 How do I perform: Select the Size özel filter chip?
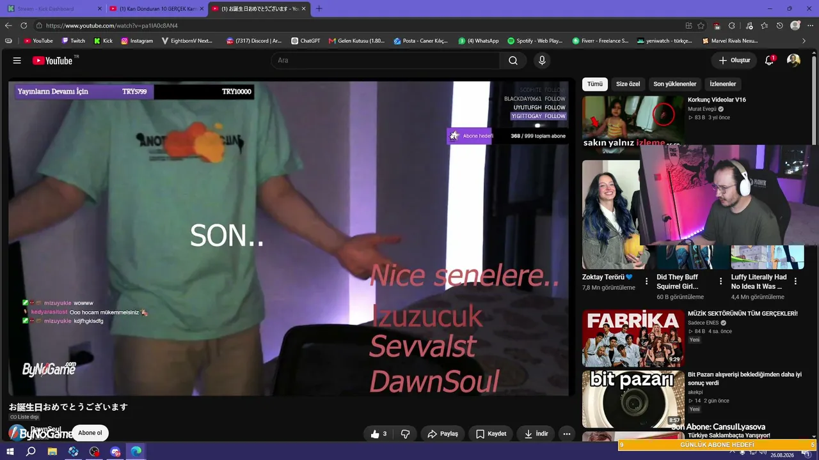[x=628, y=84]
